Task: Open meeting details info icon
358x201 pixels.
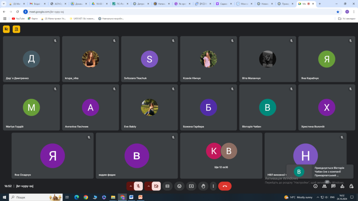Action: pyautogui.click(x=315, y=186)
